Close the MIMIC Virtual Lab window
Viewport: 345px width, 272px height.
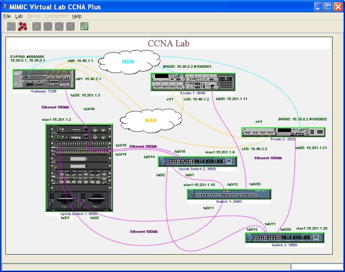[338, 7]
